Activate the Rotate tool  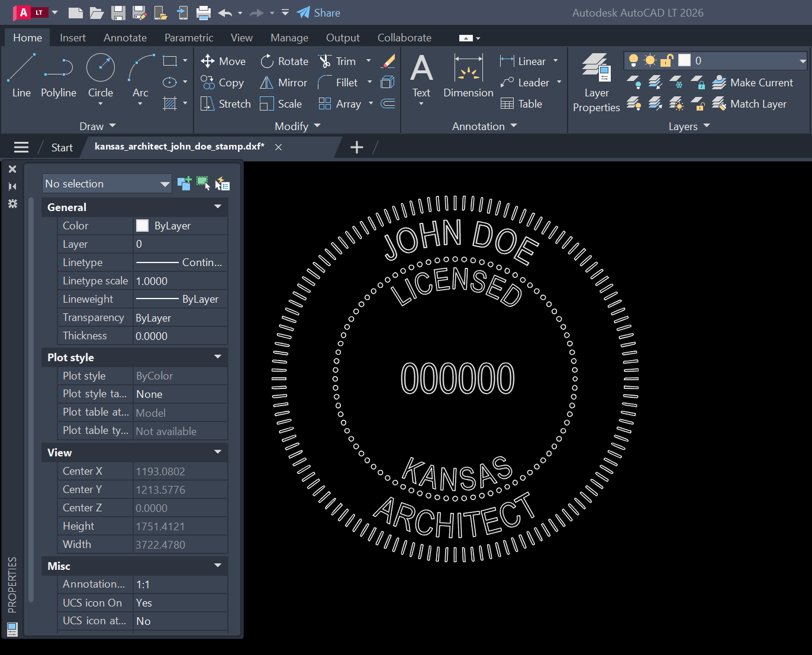(x=285, y=61)
